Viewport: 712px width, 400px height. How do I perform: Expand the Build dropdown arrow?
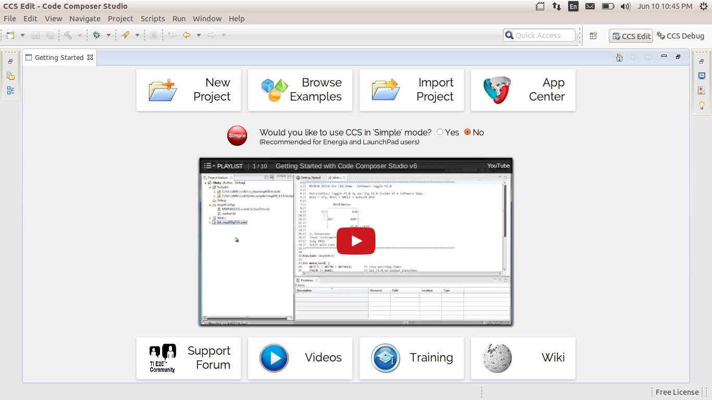[x=80, y=35]
